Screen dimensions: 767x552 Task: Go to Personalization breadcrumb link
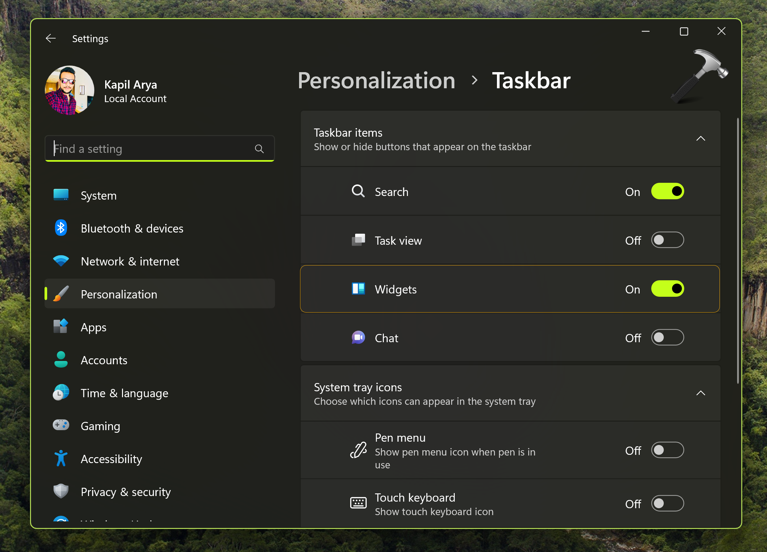(x=376, y=81)
